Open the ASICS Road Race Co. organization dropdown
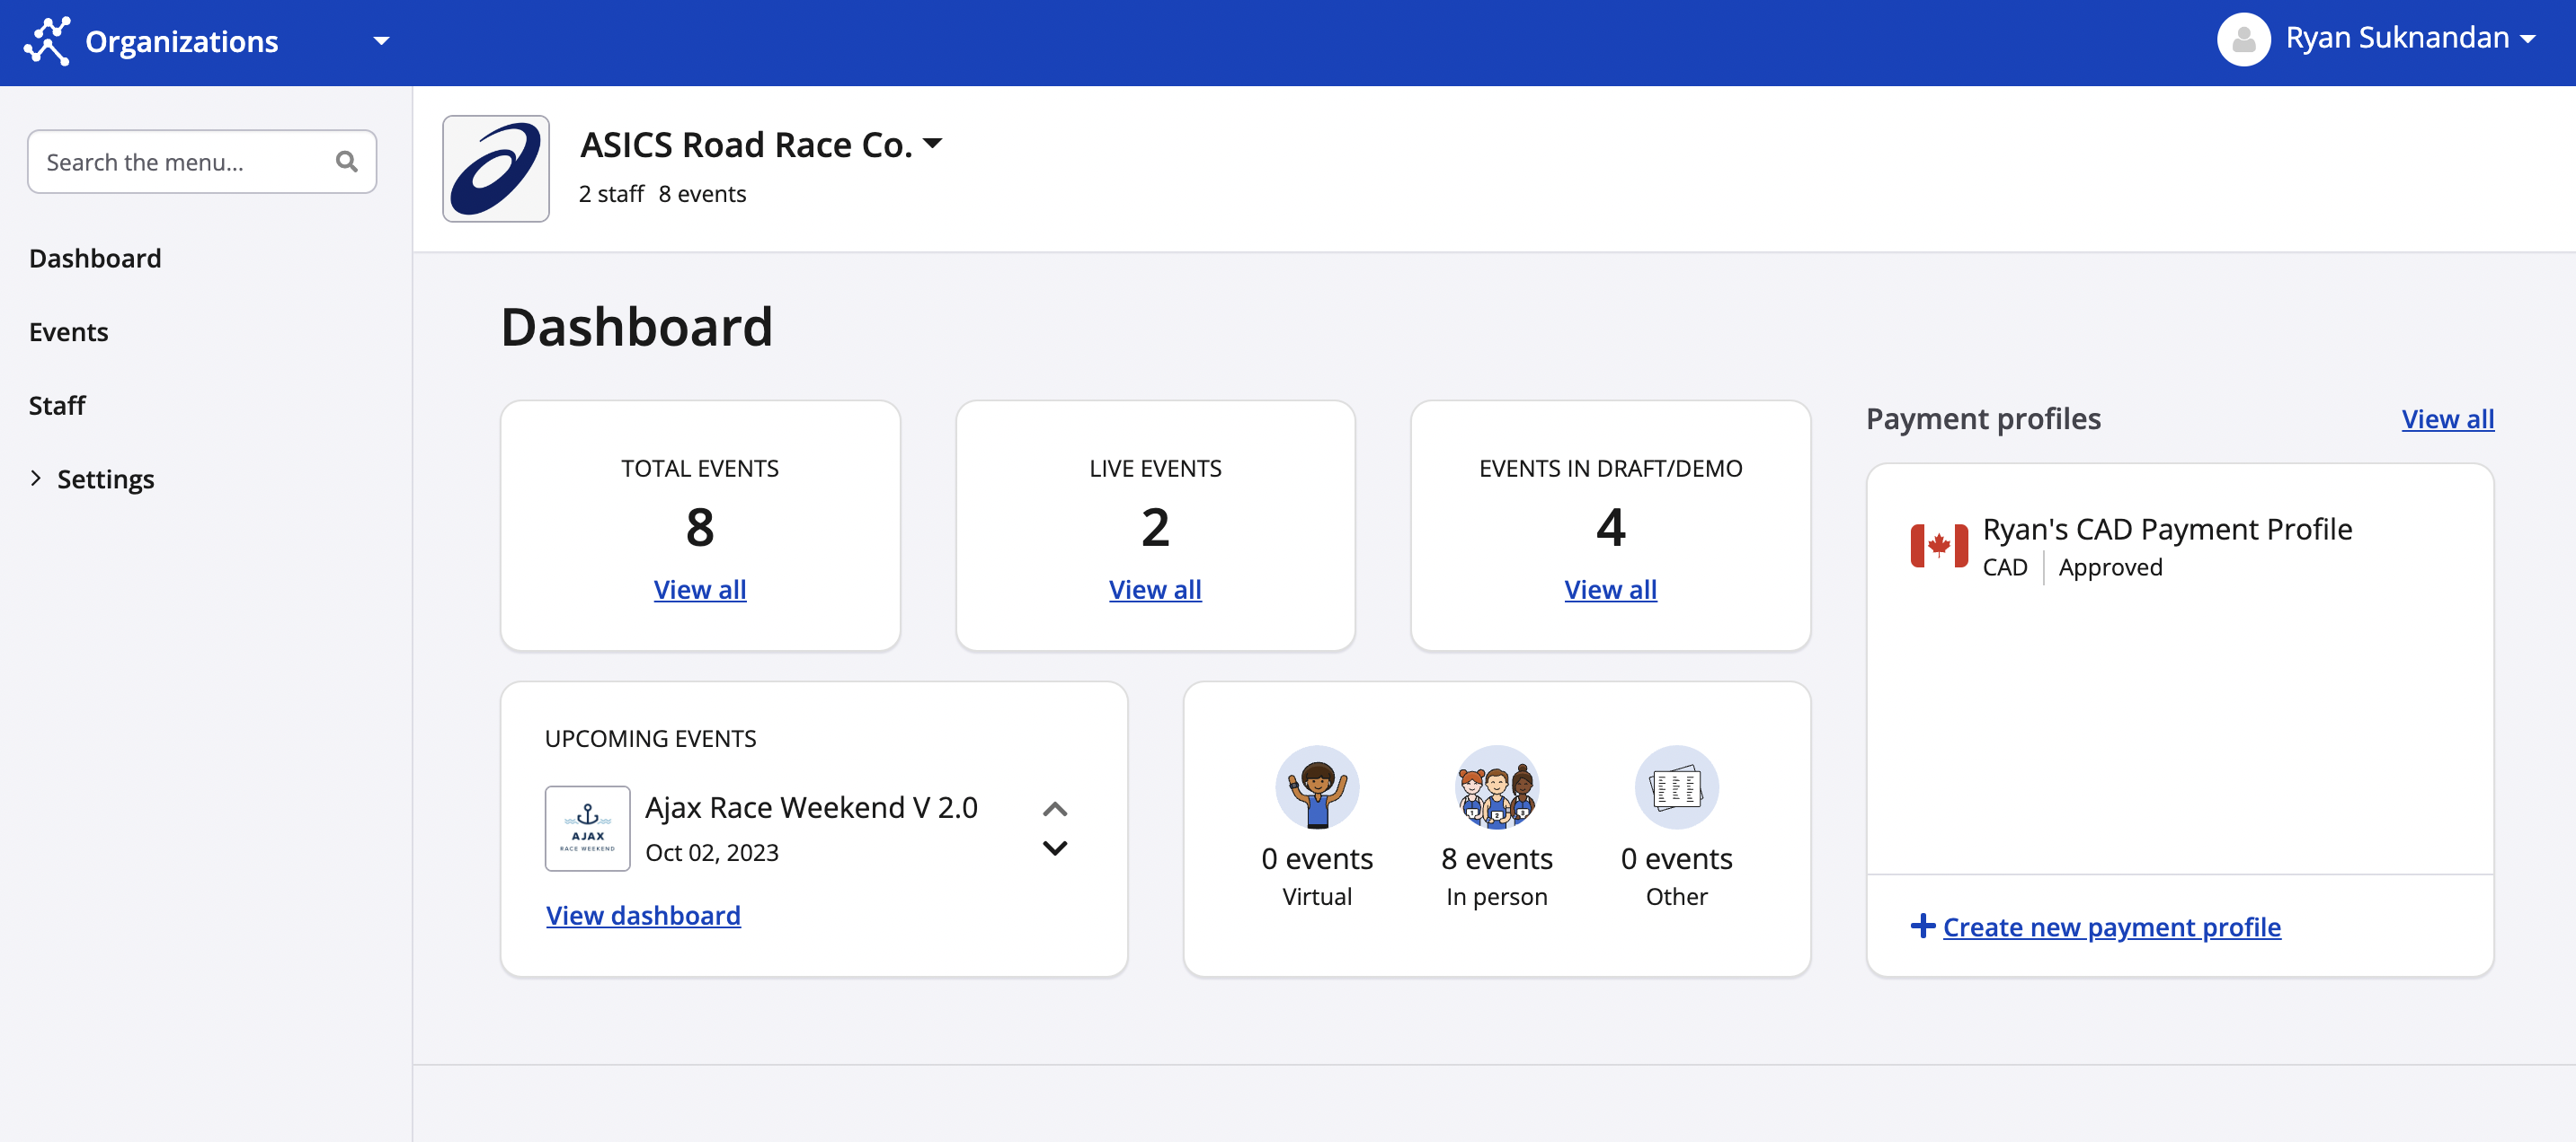 [932, 144]
